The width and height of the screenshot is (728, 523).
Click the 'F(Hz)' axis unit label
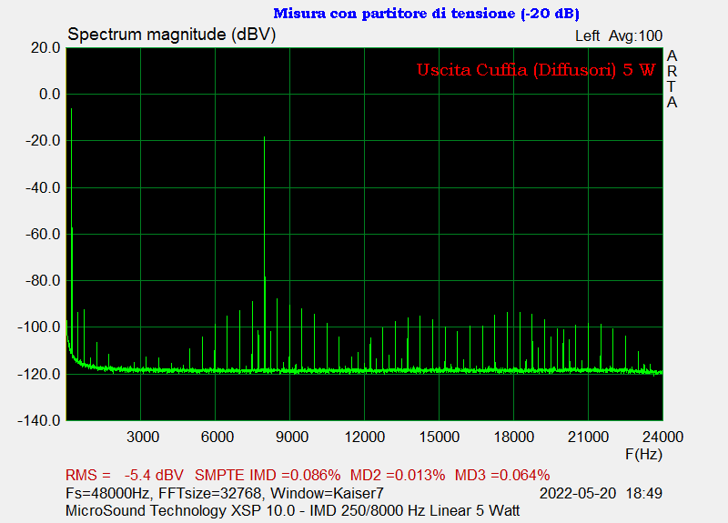(643, 454)
